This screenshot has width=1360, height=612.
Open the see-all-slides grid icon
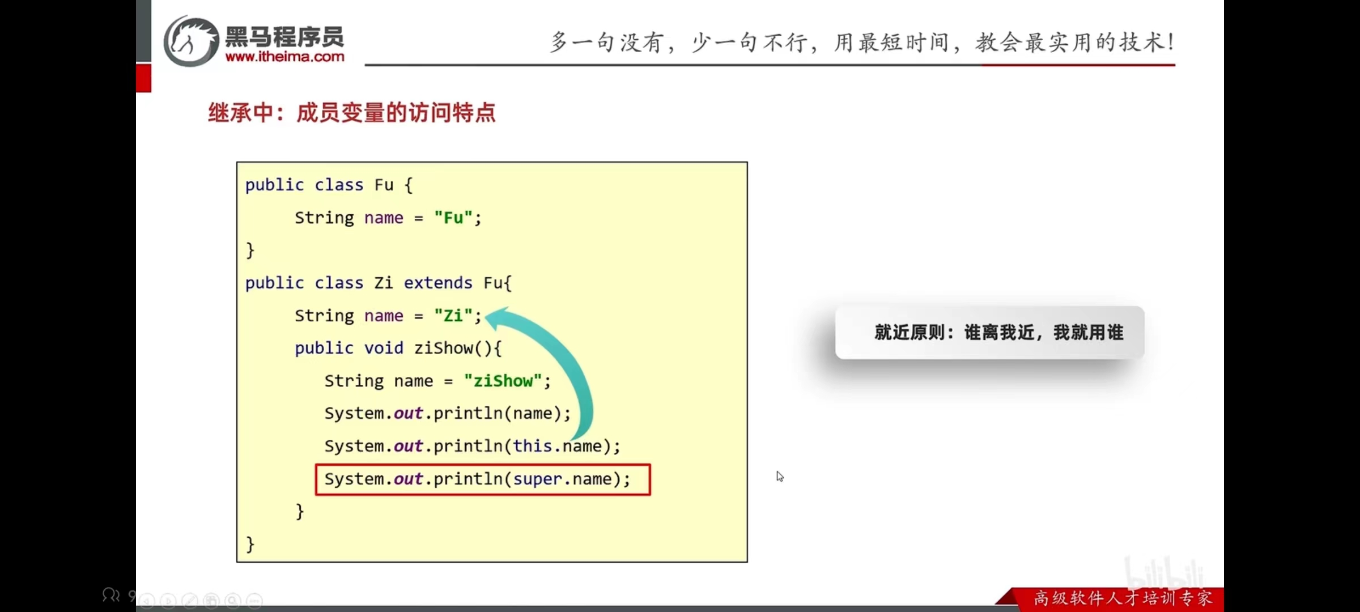click(211, 601)
